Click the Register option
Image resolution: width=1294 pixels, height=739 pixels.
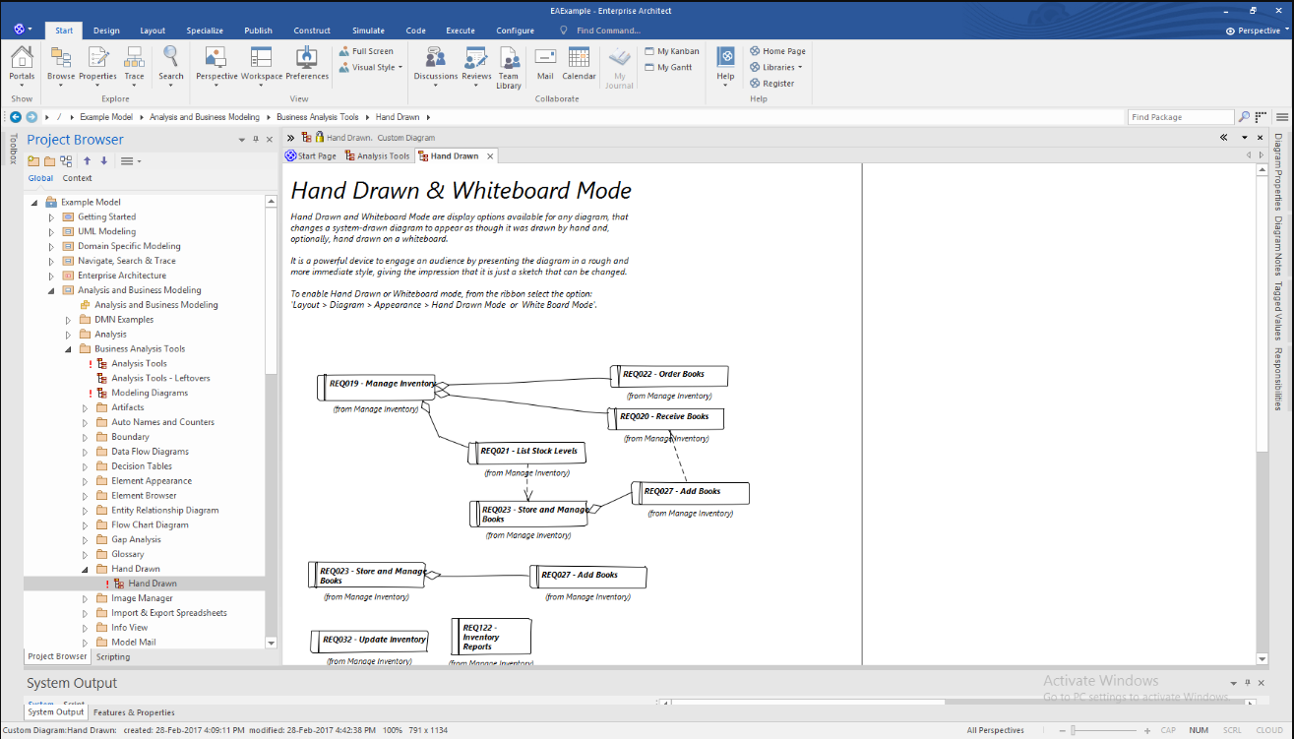coord(771,84)
